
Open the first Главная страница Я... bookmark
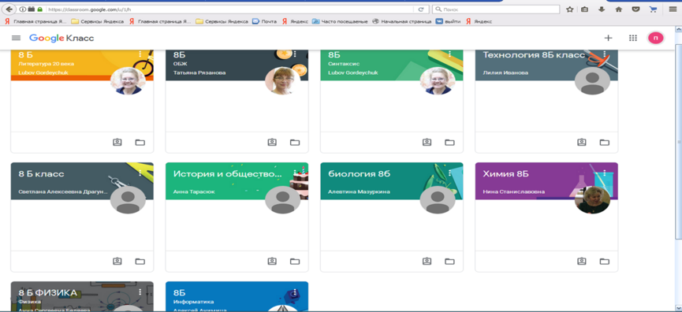(x=35, y=21)
